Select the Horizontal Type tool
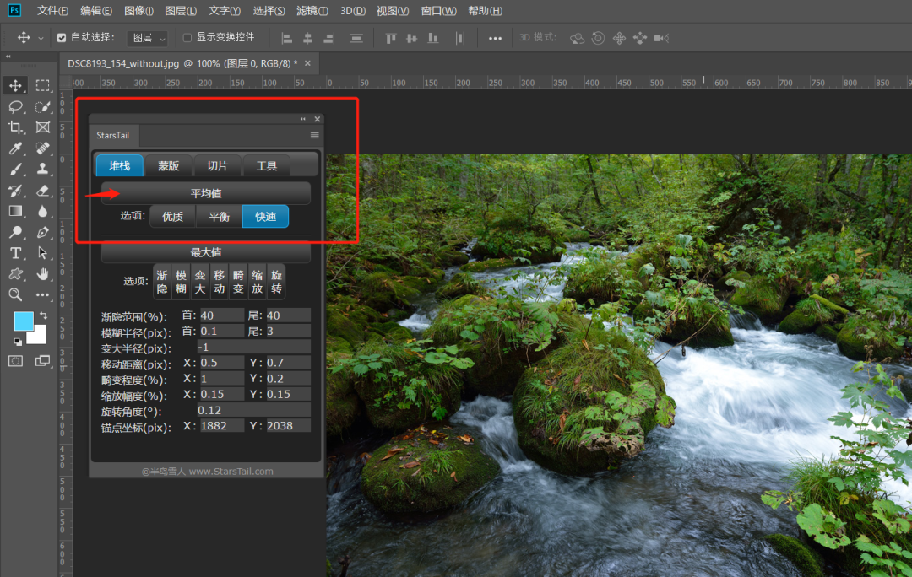The width and height of the screenshot is (912, 577). (15, 253)
